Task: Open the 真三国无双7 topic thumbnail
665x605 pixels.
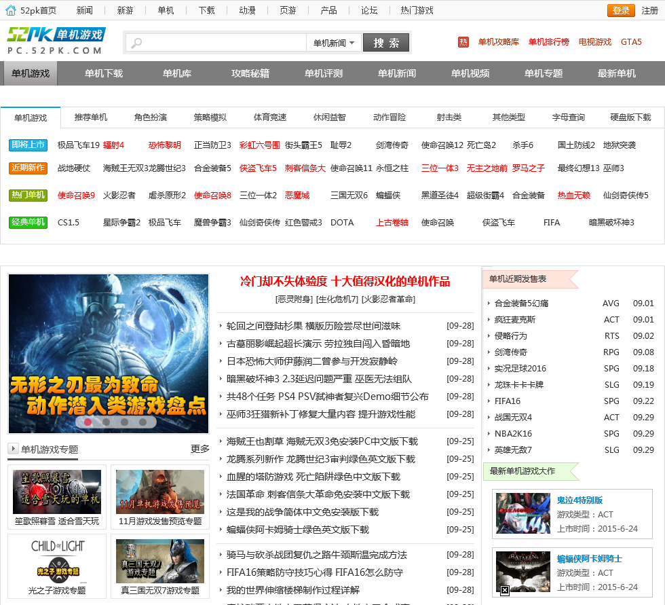Action: [x=160, y=562]
